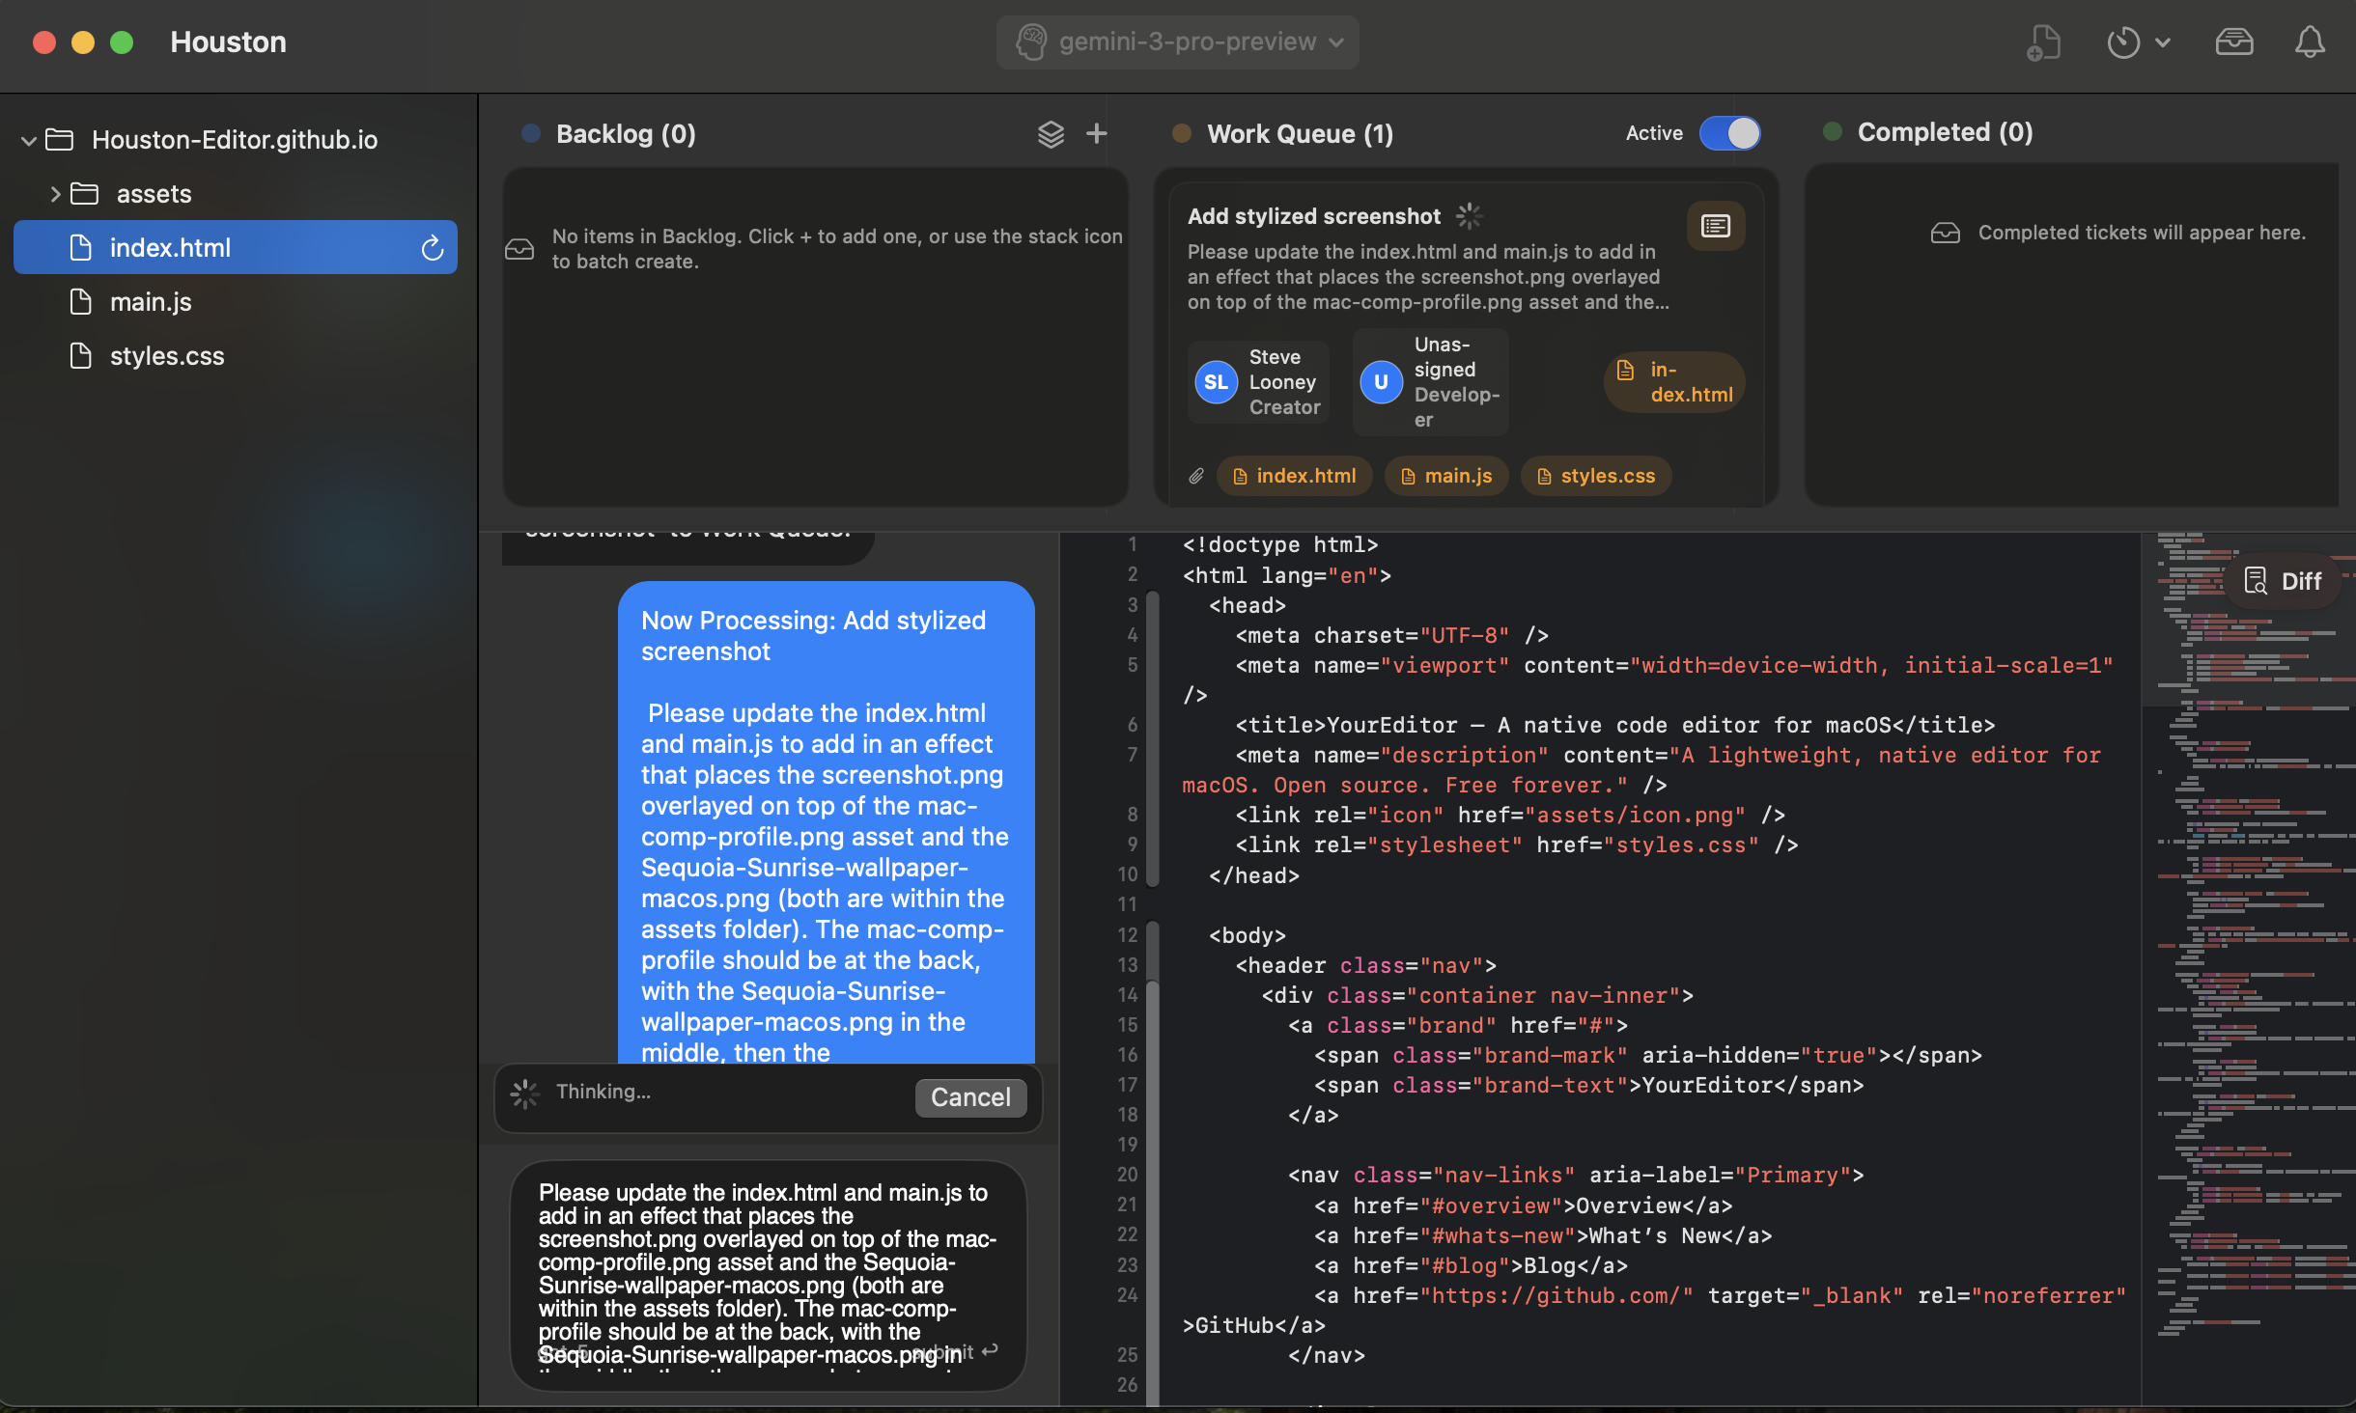Open the inbox tray icon in the titlebar
Screen dimensions: 2356x1413
click(x=2235, y=42)
